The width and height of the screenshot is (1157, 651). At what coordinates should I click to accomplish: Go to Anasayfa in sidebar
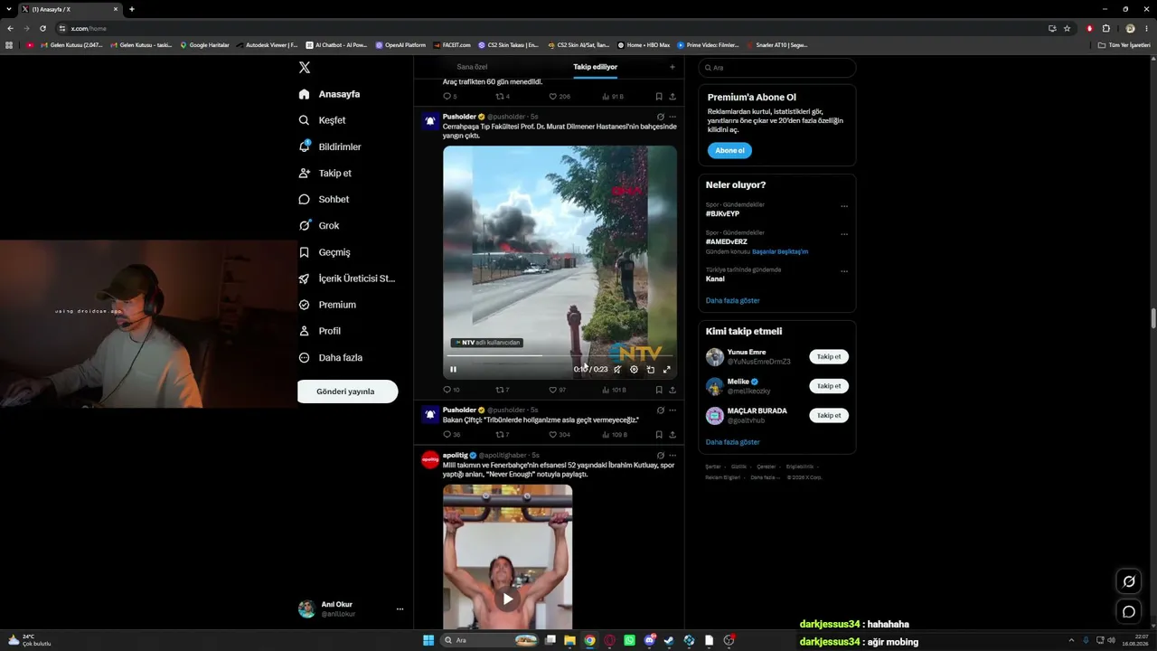coord(329,94)
